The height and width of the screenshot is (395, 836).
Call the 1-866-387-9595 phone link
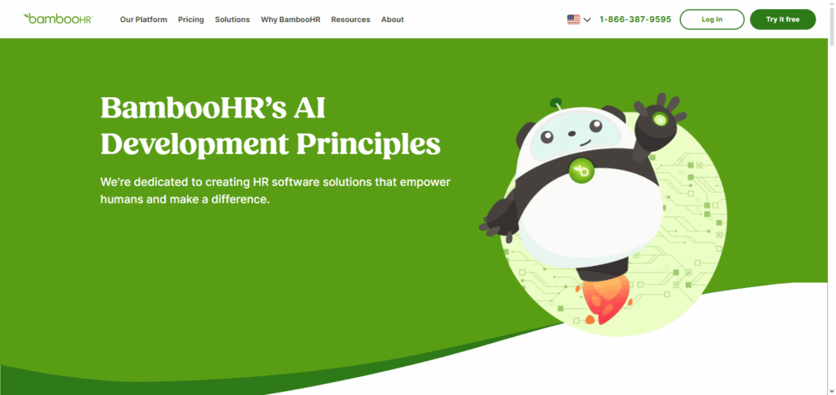[x=635, y=20]
